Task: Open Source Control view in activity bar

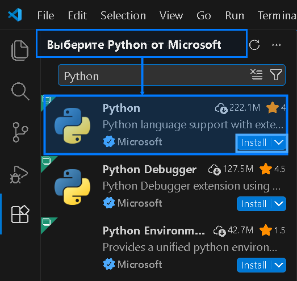Action: point(20,132)
